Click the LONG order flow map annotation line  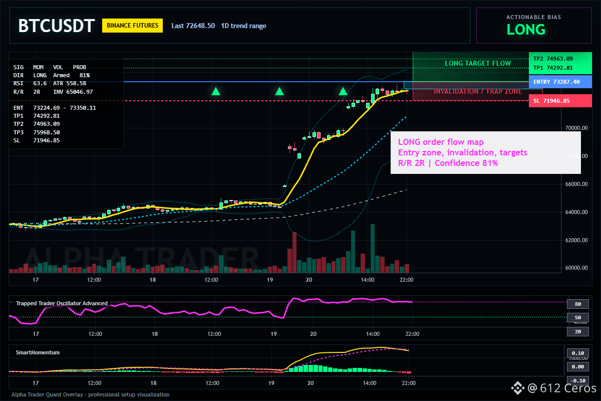pyautogui.click(x=441, y=142)
